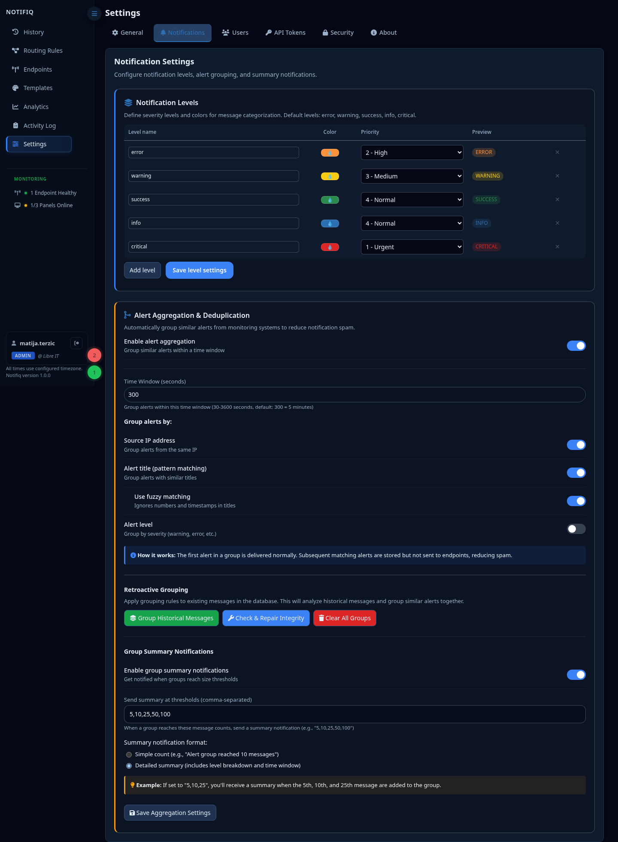This screenshot has width=618, height=842.
Task: Select Simple count summary format
Action: click(x=129, y=754)
